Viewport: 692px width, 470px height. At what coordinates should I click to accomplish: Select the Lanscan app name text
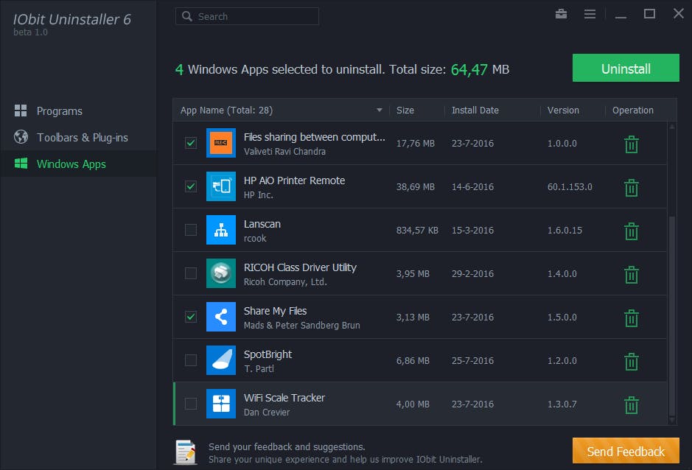[262, 224]
